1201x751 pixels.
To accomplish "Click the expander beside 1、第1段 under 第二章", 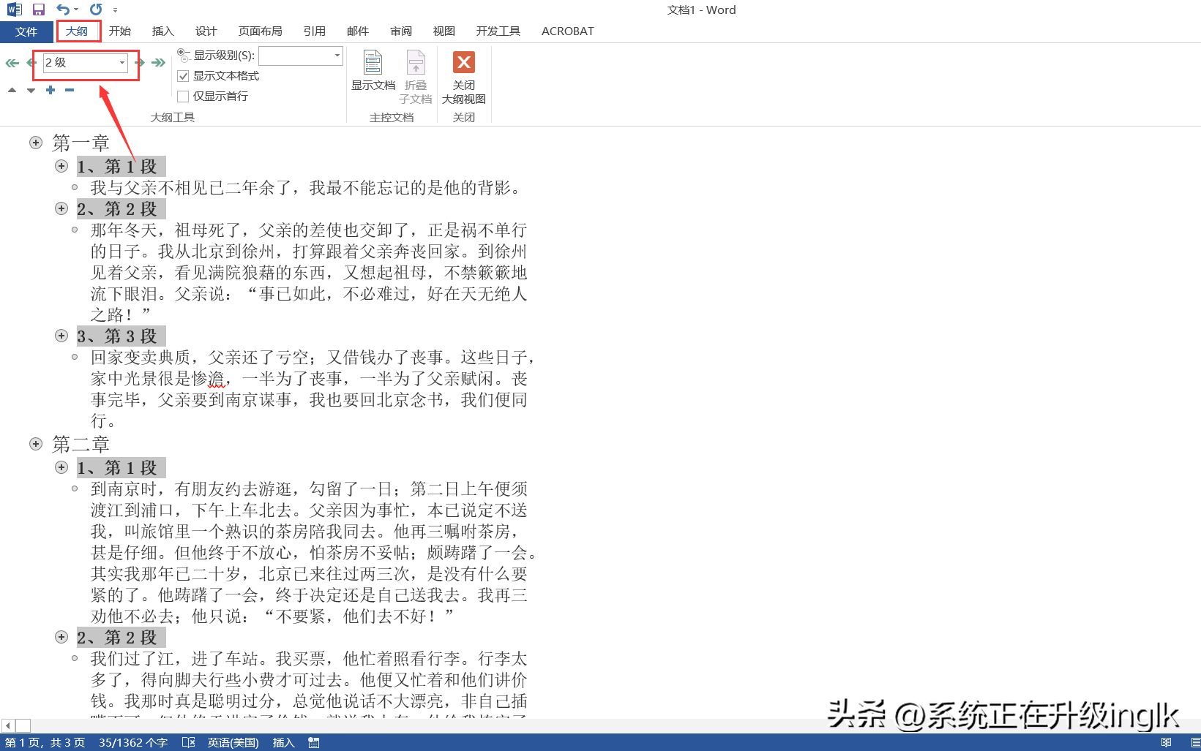I will click(61, 467).
